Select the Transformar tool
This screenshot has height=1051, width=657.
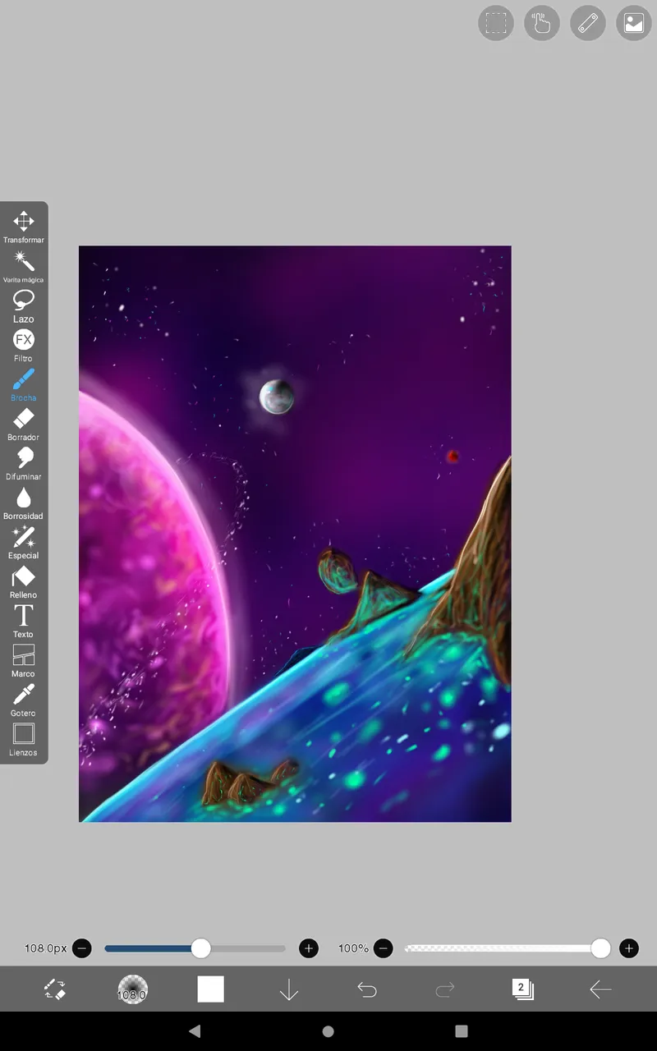point(24,227)
